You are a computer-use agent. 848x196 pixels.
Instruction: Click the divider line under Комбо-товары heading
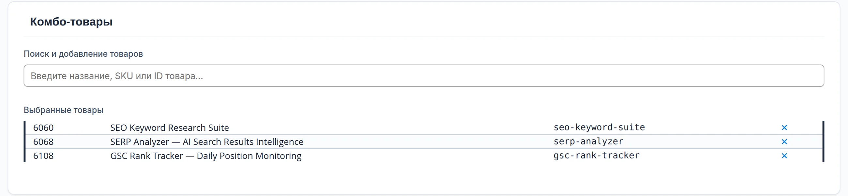[x=424, y=37]
